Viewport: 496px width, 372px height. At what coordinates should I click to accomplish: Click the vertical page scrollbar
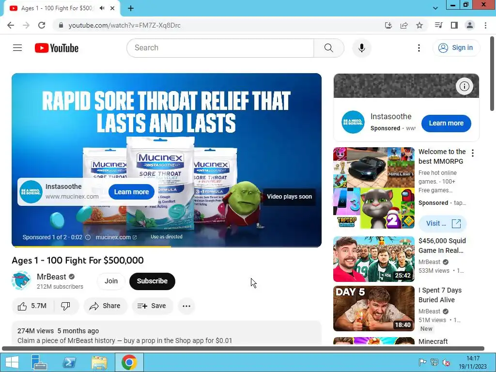(x=492, y=74)
